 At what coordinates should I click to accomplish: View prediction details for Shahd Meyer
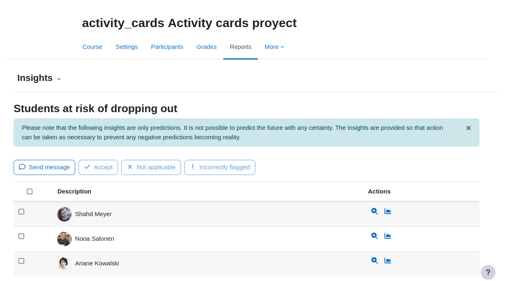374,211
